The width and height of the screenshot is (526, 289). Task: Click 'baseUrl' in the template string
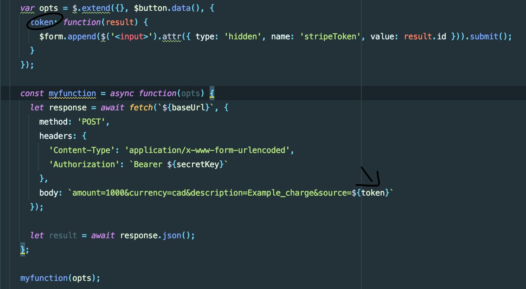click(x=188, y=108)
